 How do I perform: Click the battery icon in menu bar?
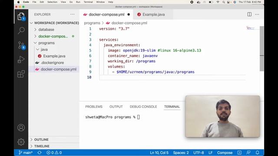211,2
